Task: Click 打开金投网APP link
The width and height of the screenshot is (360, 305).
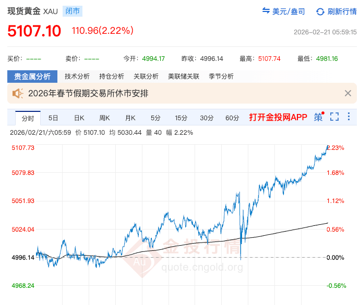Action: 278,117
